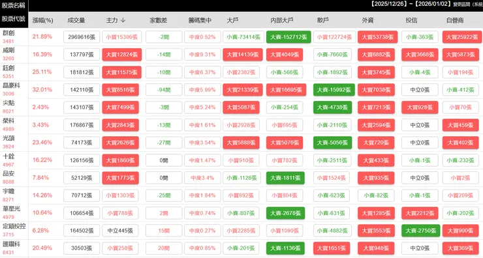Click the 大賣-152712張 green cell
The image size is (483, 258).
click(288, 37)
